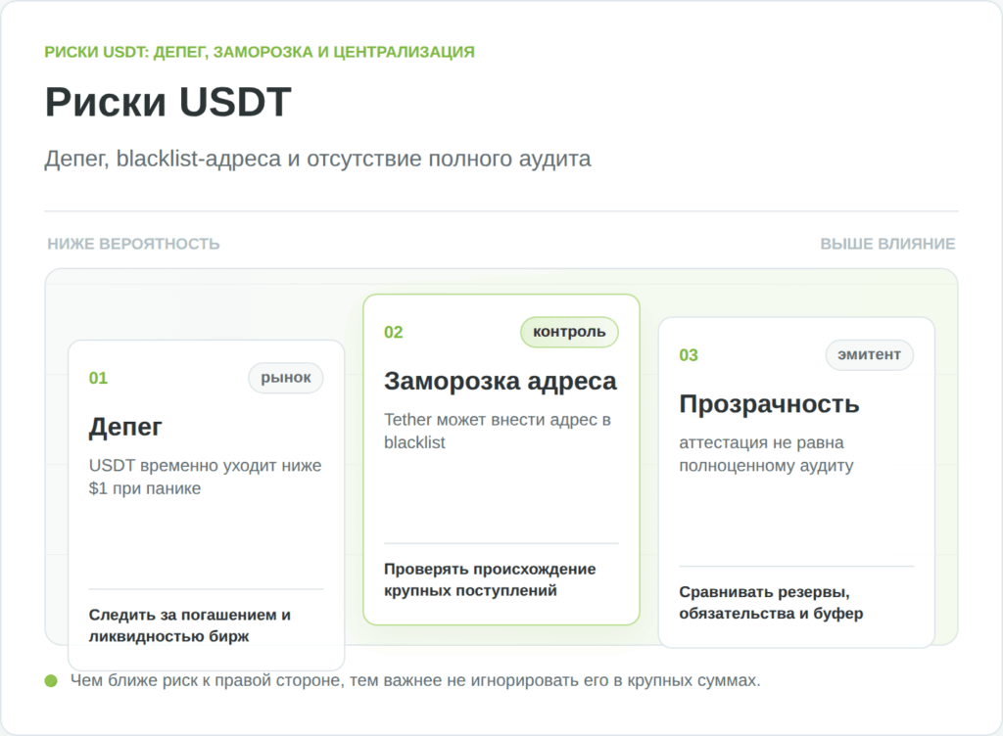Click advice Проверять происхождение крупных поступлений
Image resolution: width=1003 pixels, height=736 pixels.
[490, 579]
